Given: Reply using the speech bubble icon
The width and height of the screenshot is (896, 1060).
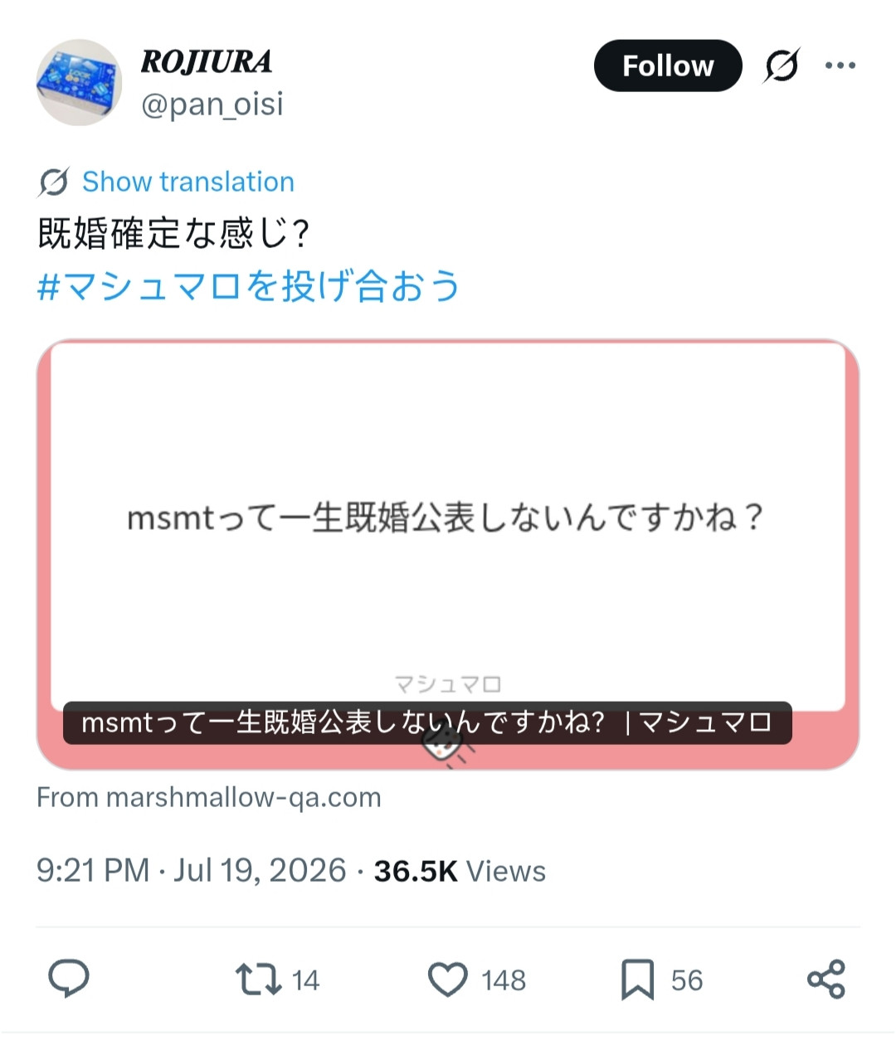Looking at the screenshot, I should coord(69,980).
